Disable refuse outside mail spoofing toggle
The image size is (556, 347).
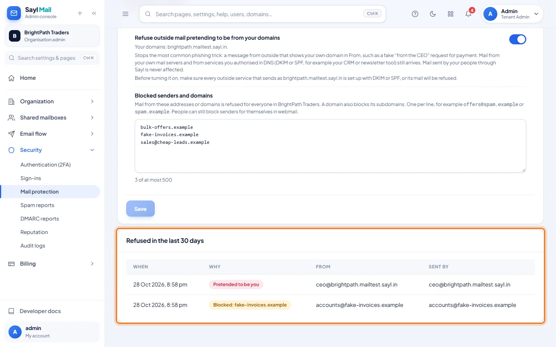pyautogui.click(x=518, y=39)
